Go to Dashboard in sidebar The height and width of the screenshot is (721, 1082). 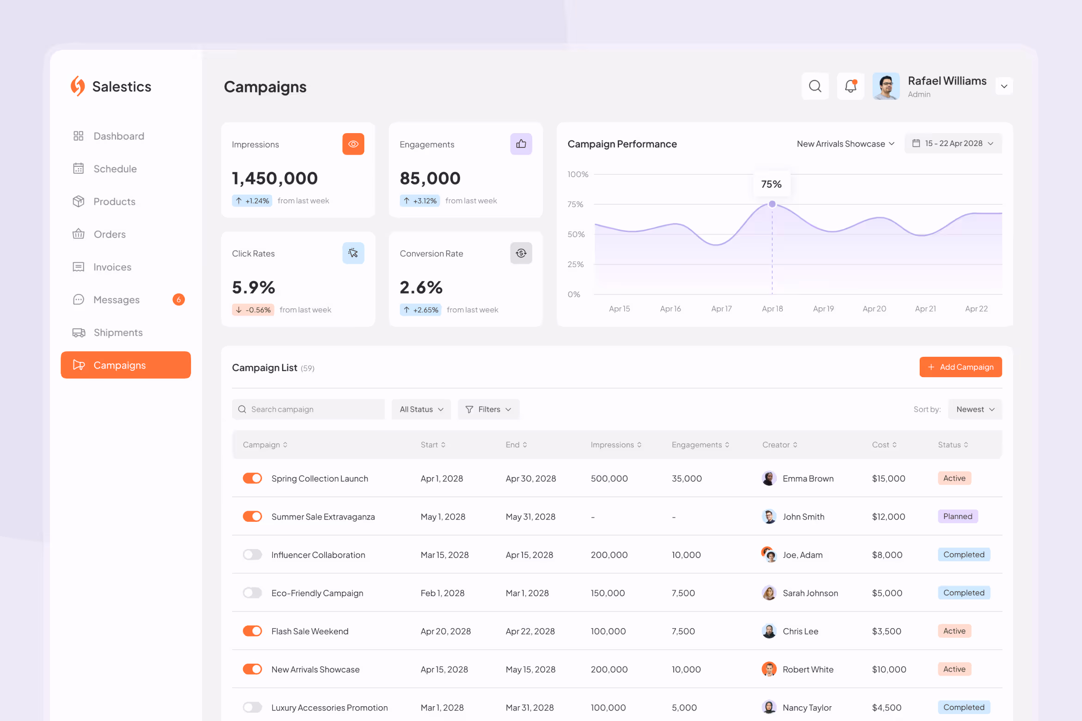click(x=119, y=136)
